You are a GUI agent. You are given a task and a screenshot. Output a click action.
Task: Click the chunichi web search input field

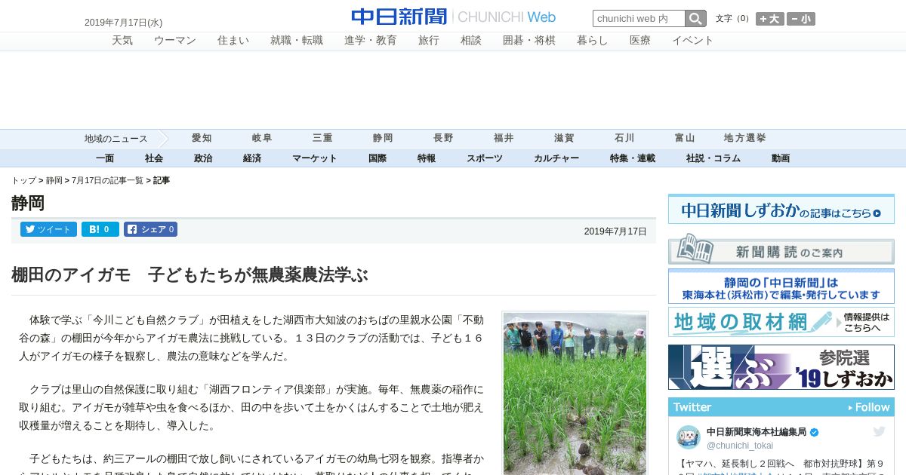pos(639,19)
